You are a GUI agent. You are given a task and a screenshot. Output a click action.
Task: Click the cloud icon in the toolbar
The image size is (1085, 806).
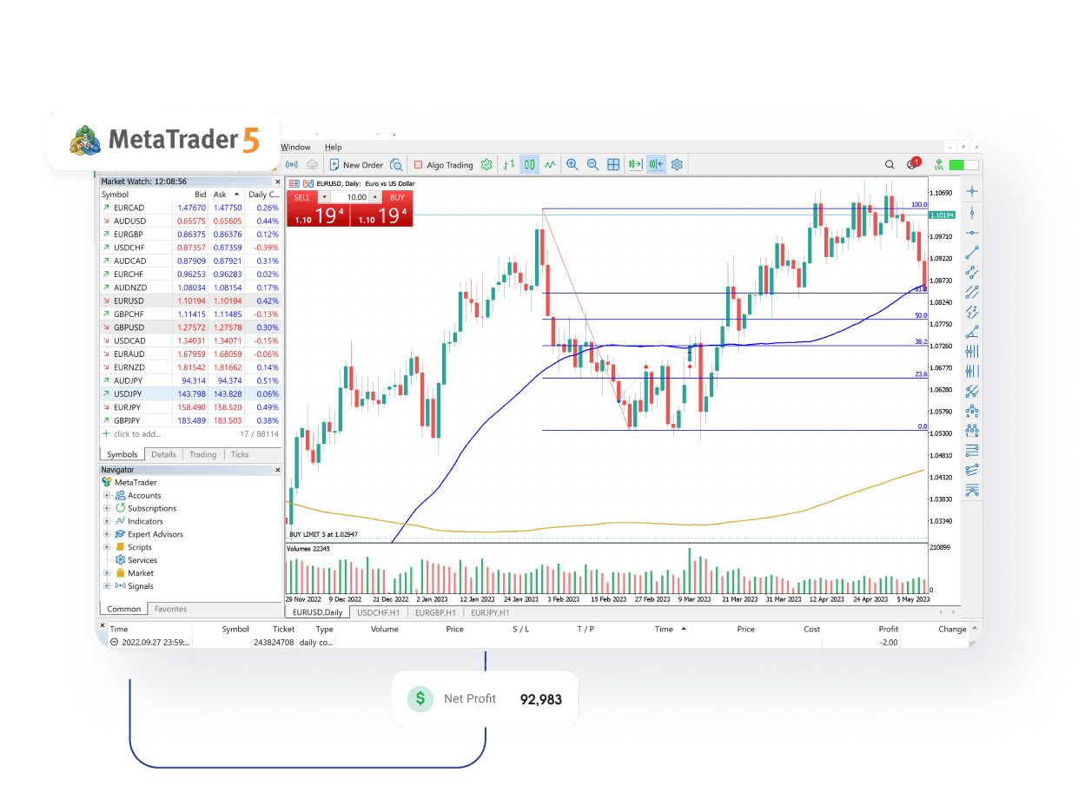312,164
